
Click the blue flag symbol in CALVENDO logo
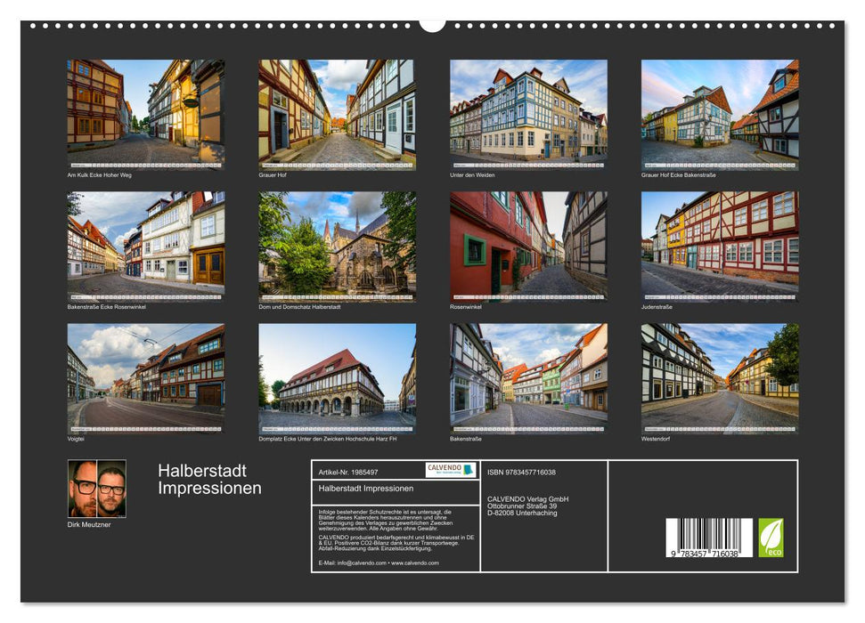pyautogui.click(x=469, y=470)
